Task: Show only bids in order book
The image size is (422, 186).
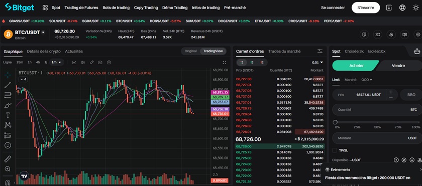Action: click(252, 62)
